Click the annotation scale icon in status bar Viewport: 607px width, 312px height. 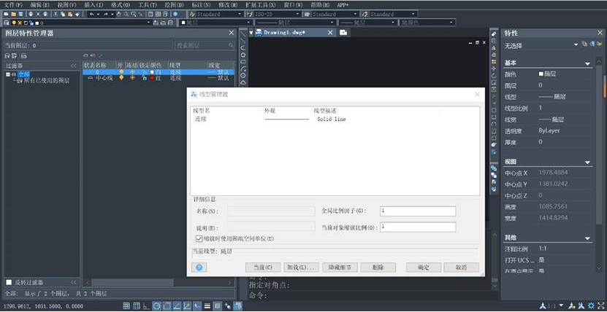[x=543, y=306]
